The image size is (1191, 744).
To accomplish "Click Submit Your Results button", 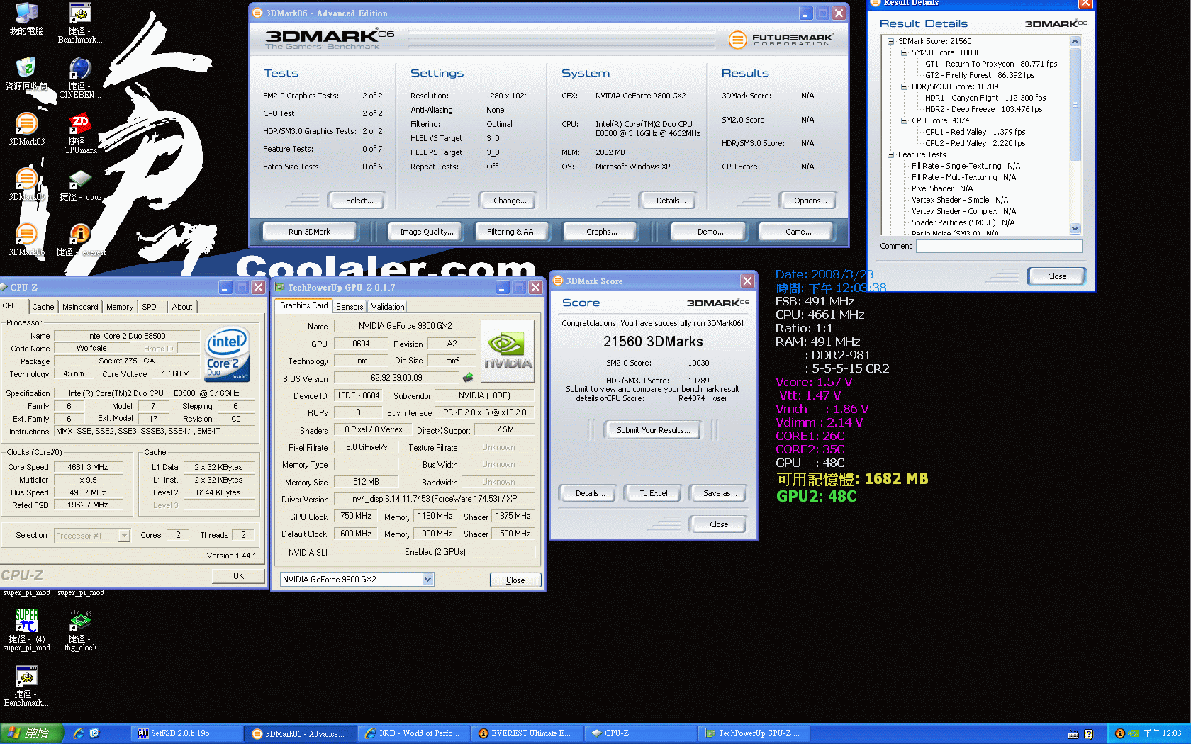I will [653, 430].
